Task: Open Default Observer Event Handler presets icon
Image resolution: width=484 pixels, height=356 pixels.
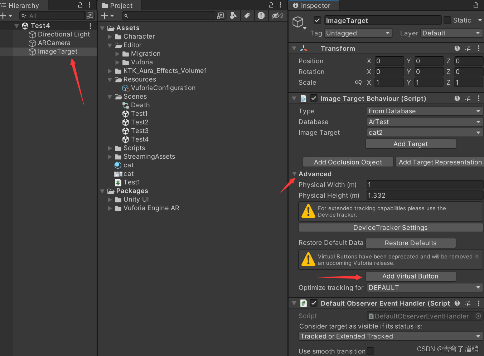Action: 468,303
